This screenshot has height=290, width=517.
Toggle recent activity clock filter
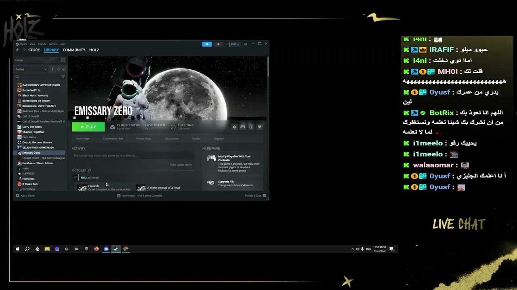pos(59,69)
